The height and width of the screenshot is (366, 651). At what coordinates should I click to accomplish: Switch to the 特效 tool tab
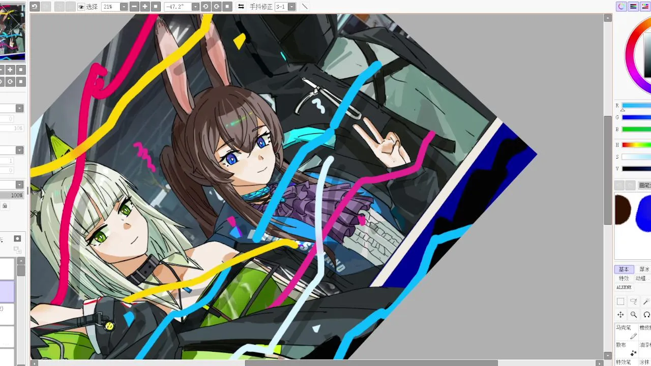coord(624,279)
